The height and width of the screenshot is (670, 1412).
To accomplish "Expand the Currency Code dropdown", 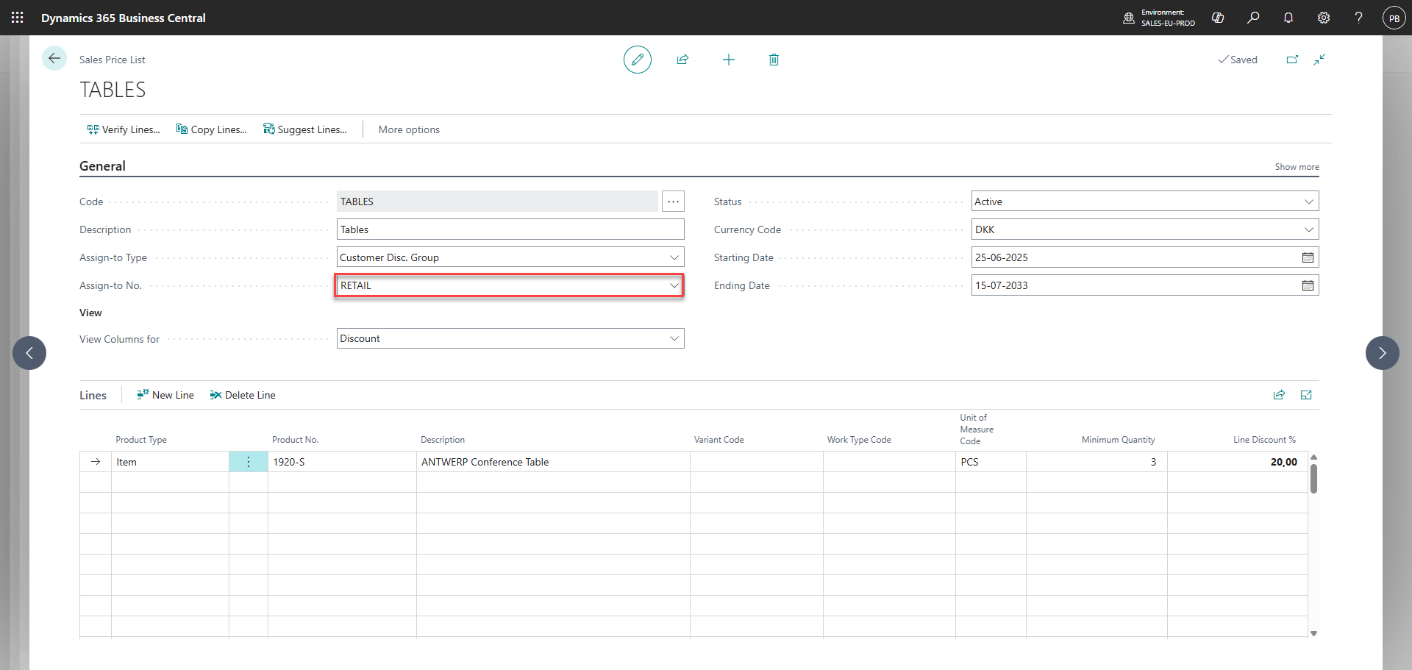I will coord(1308,229).
